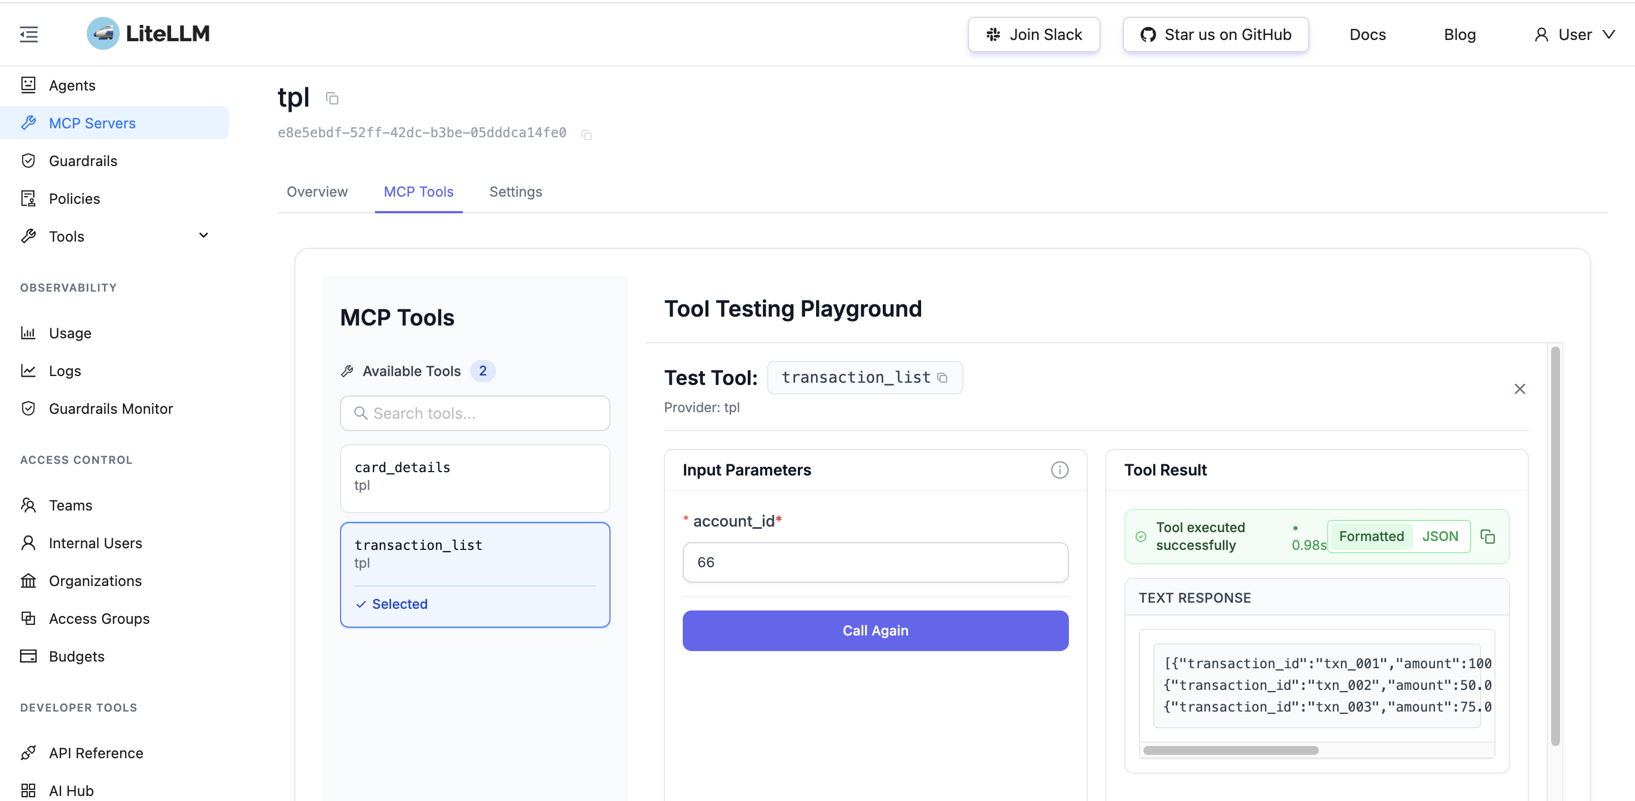Select the MCP Tools tab

tap(418, 192)
